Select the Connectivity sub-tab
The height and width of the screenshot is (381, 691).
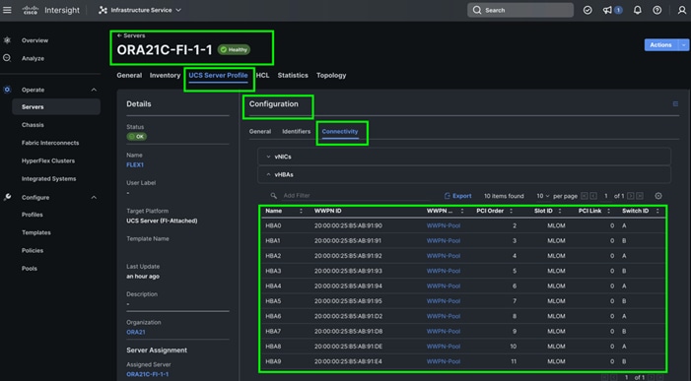coord(340,132)
